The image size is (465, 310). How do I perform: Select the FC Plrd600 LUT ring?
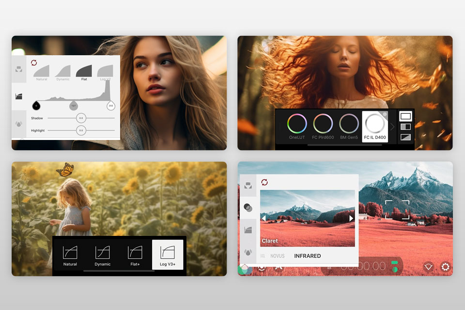click(x=323, y=127)
